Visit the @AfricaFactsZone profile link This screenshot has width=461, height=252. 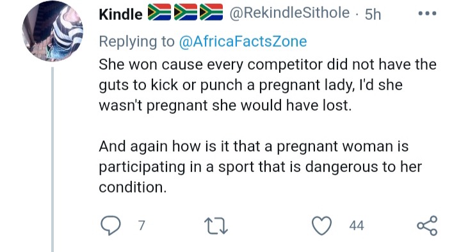[x=243, y=42]
